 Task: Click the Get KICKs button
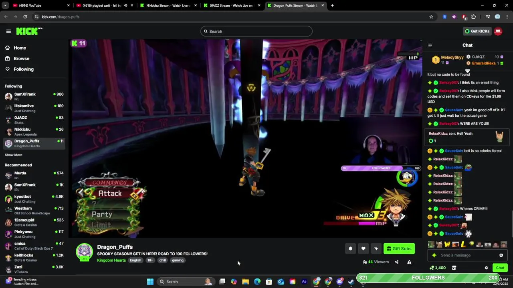477,31
